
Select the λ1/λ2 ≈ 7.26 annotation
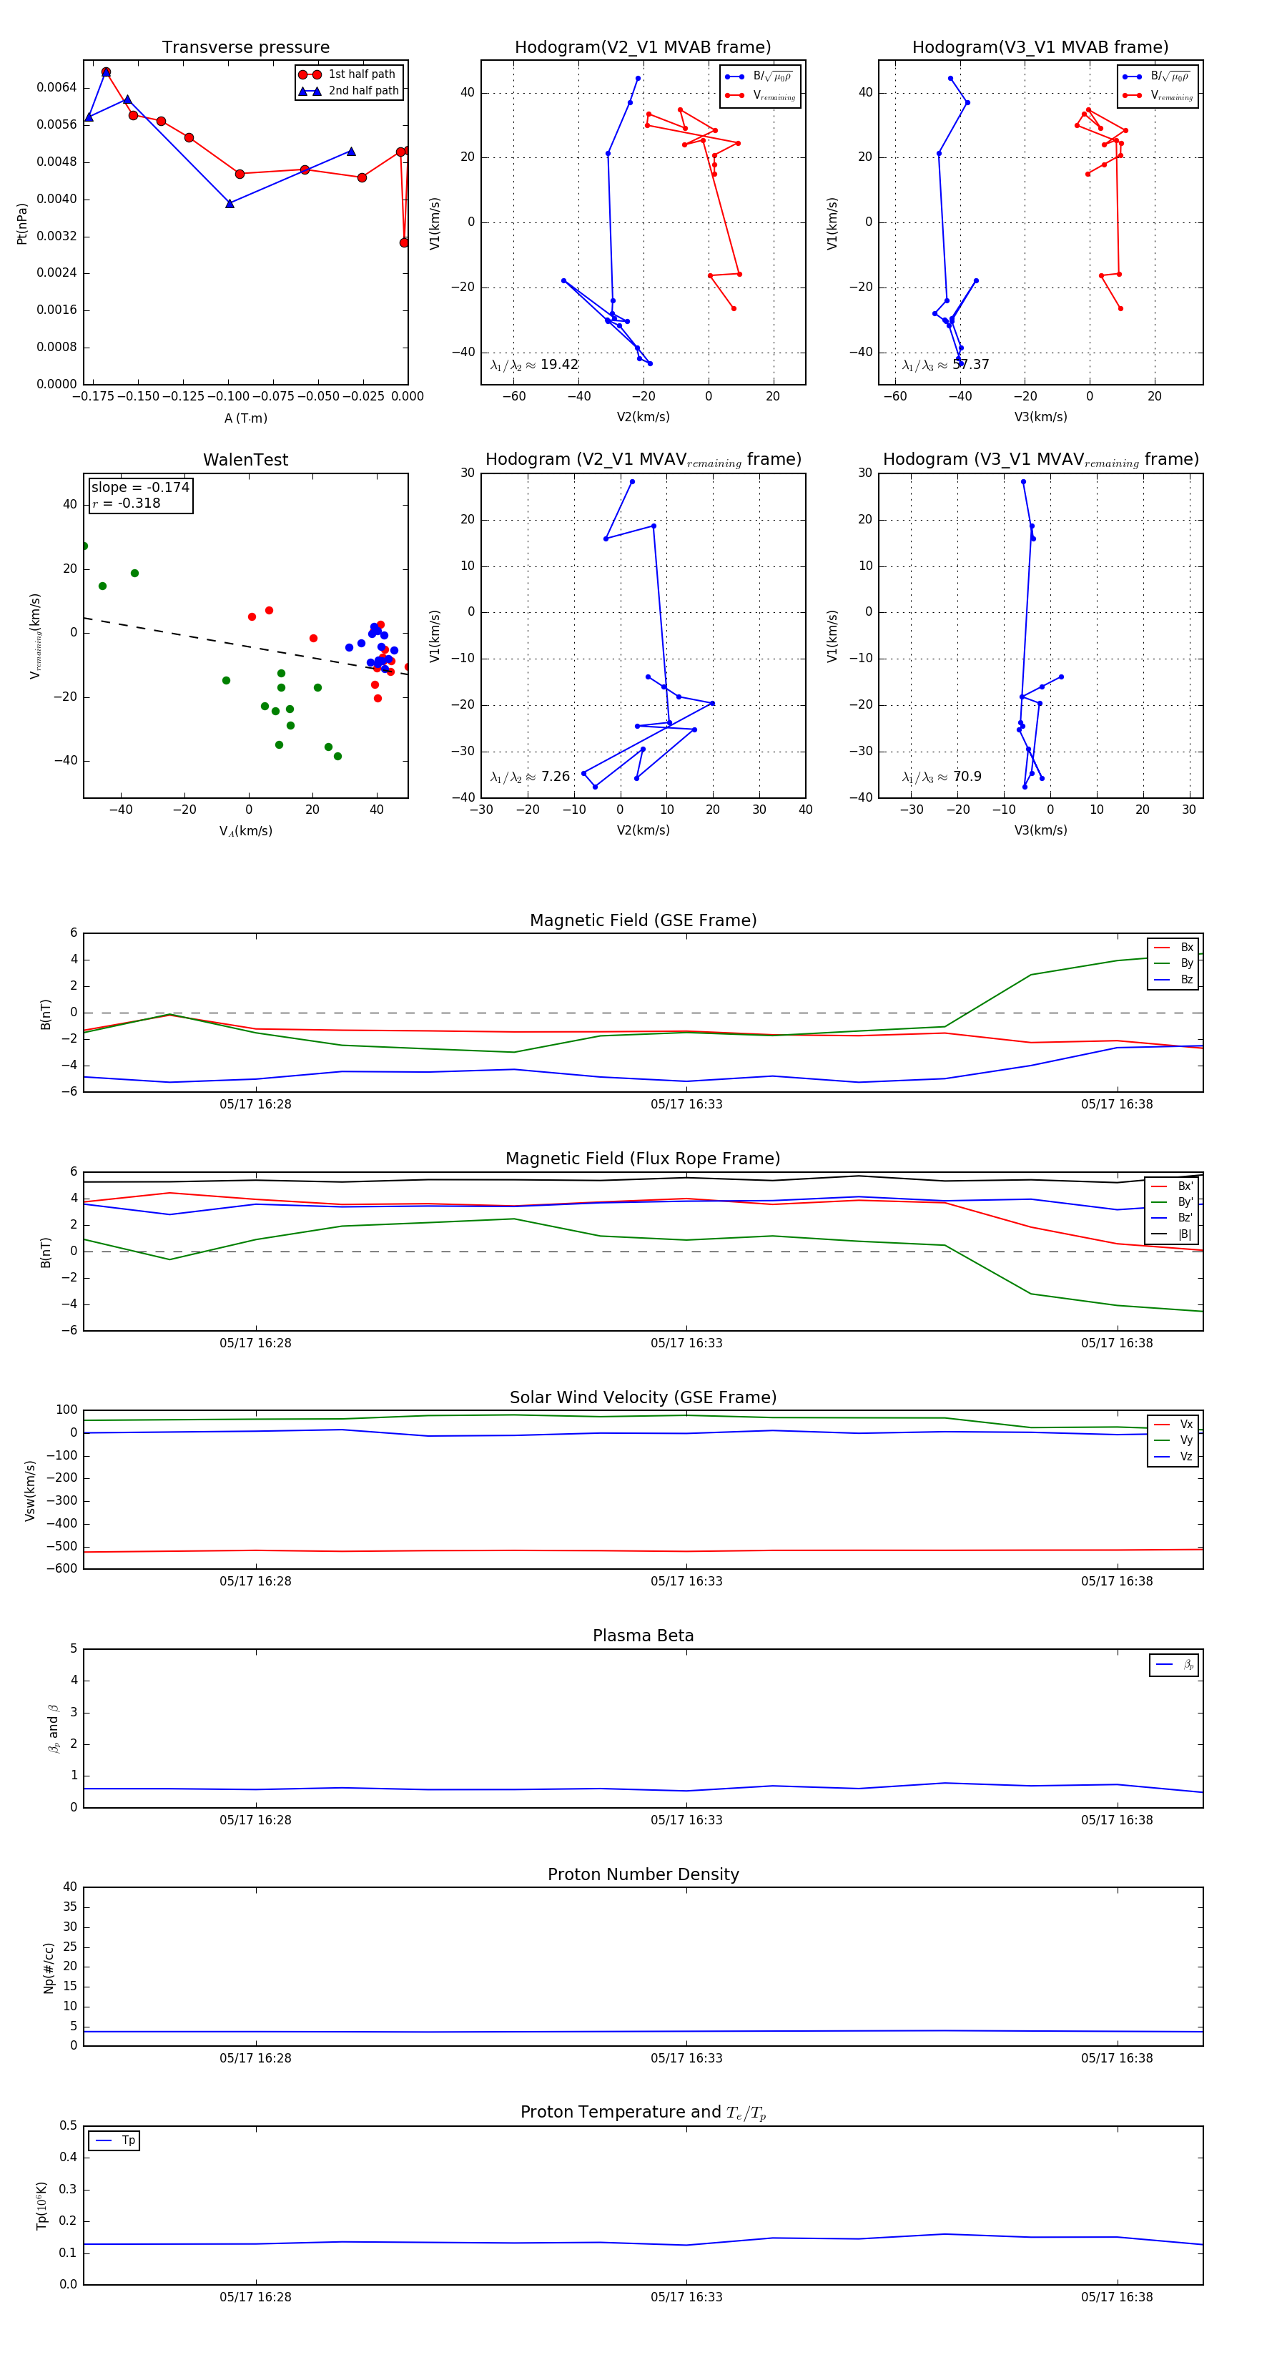pos(529,777)
